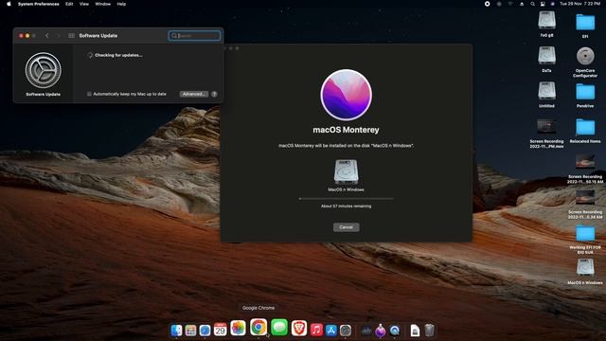This screenshot has height=341, width=606.
Task: Open Brave browser from the Dock
Action: 299,328
